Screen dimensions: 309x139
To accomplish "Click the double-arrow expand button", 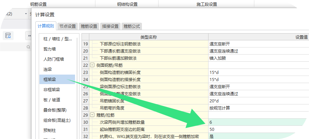I will [30, 36].
